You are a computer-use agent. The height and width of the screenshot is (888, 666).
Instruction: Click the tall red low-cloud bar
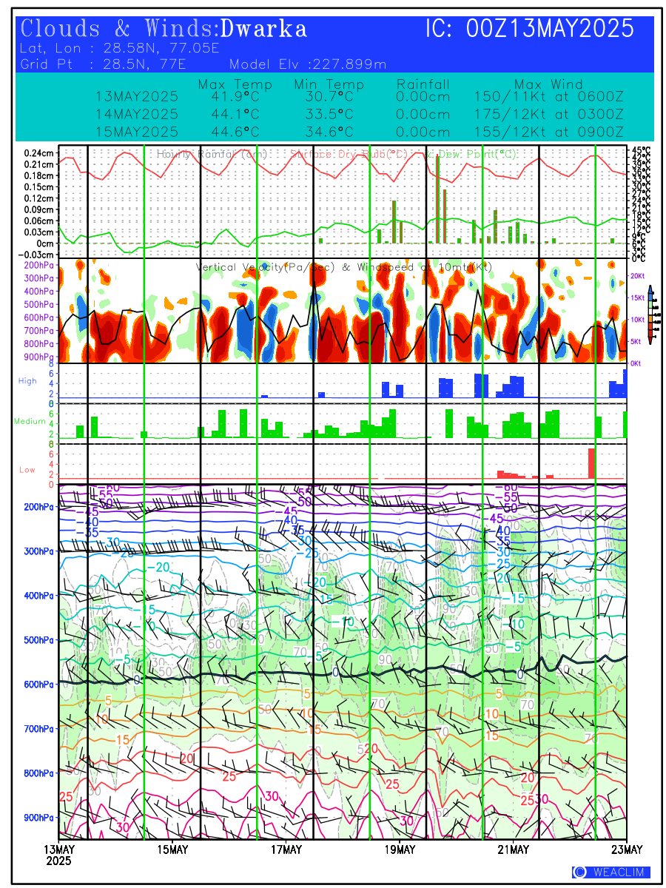[591, 463]
